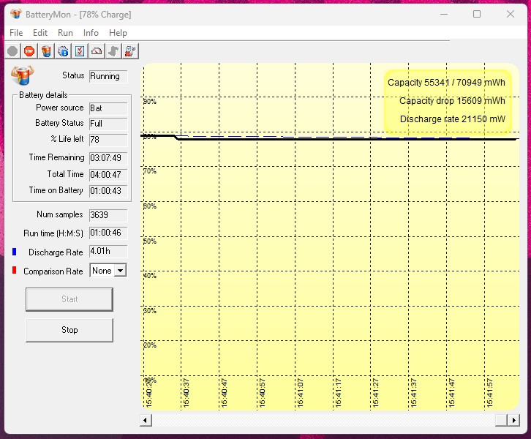This screenshot has height=439, width=531.
Task: Click the grey start monitoring toolbar icon
Action: (12, 51)
